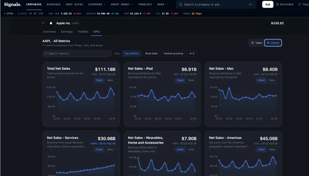Click the NASDAQ ticker value 24,966.49

103,14
